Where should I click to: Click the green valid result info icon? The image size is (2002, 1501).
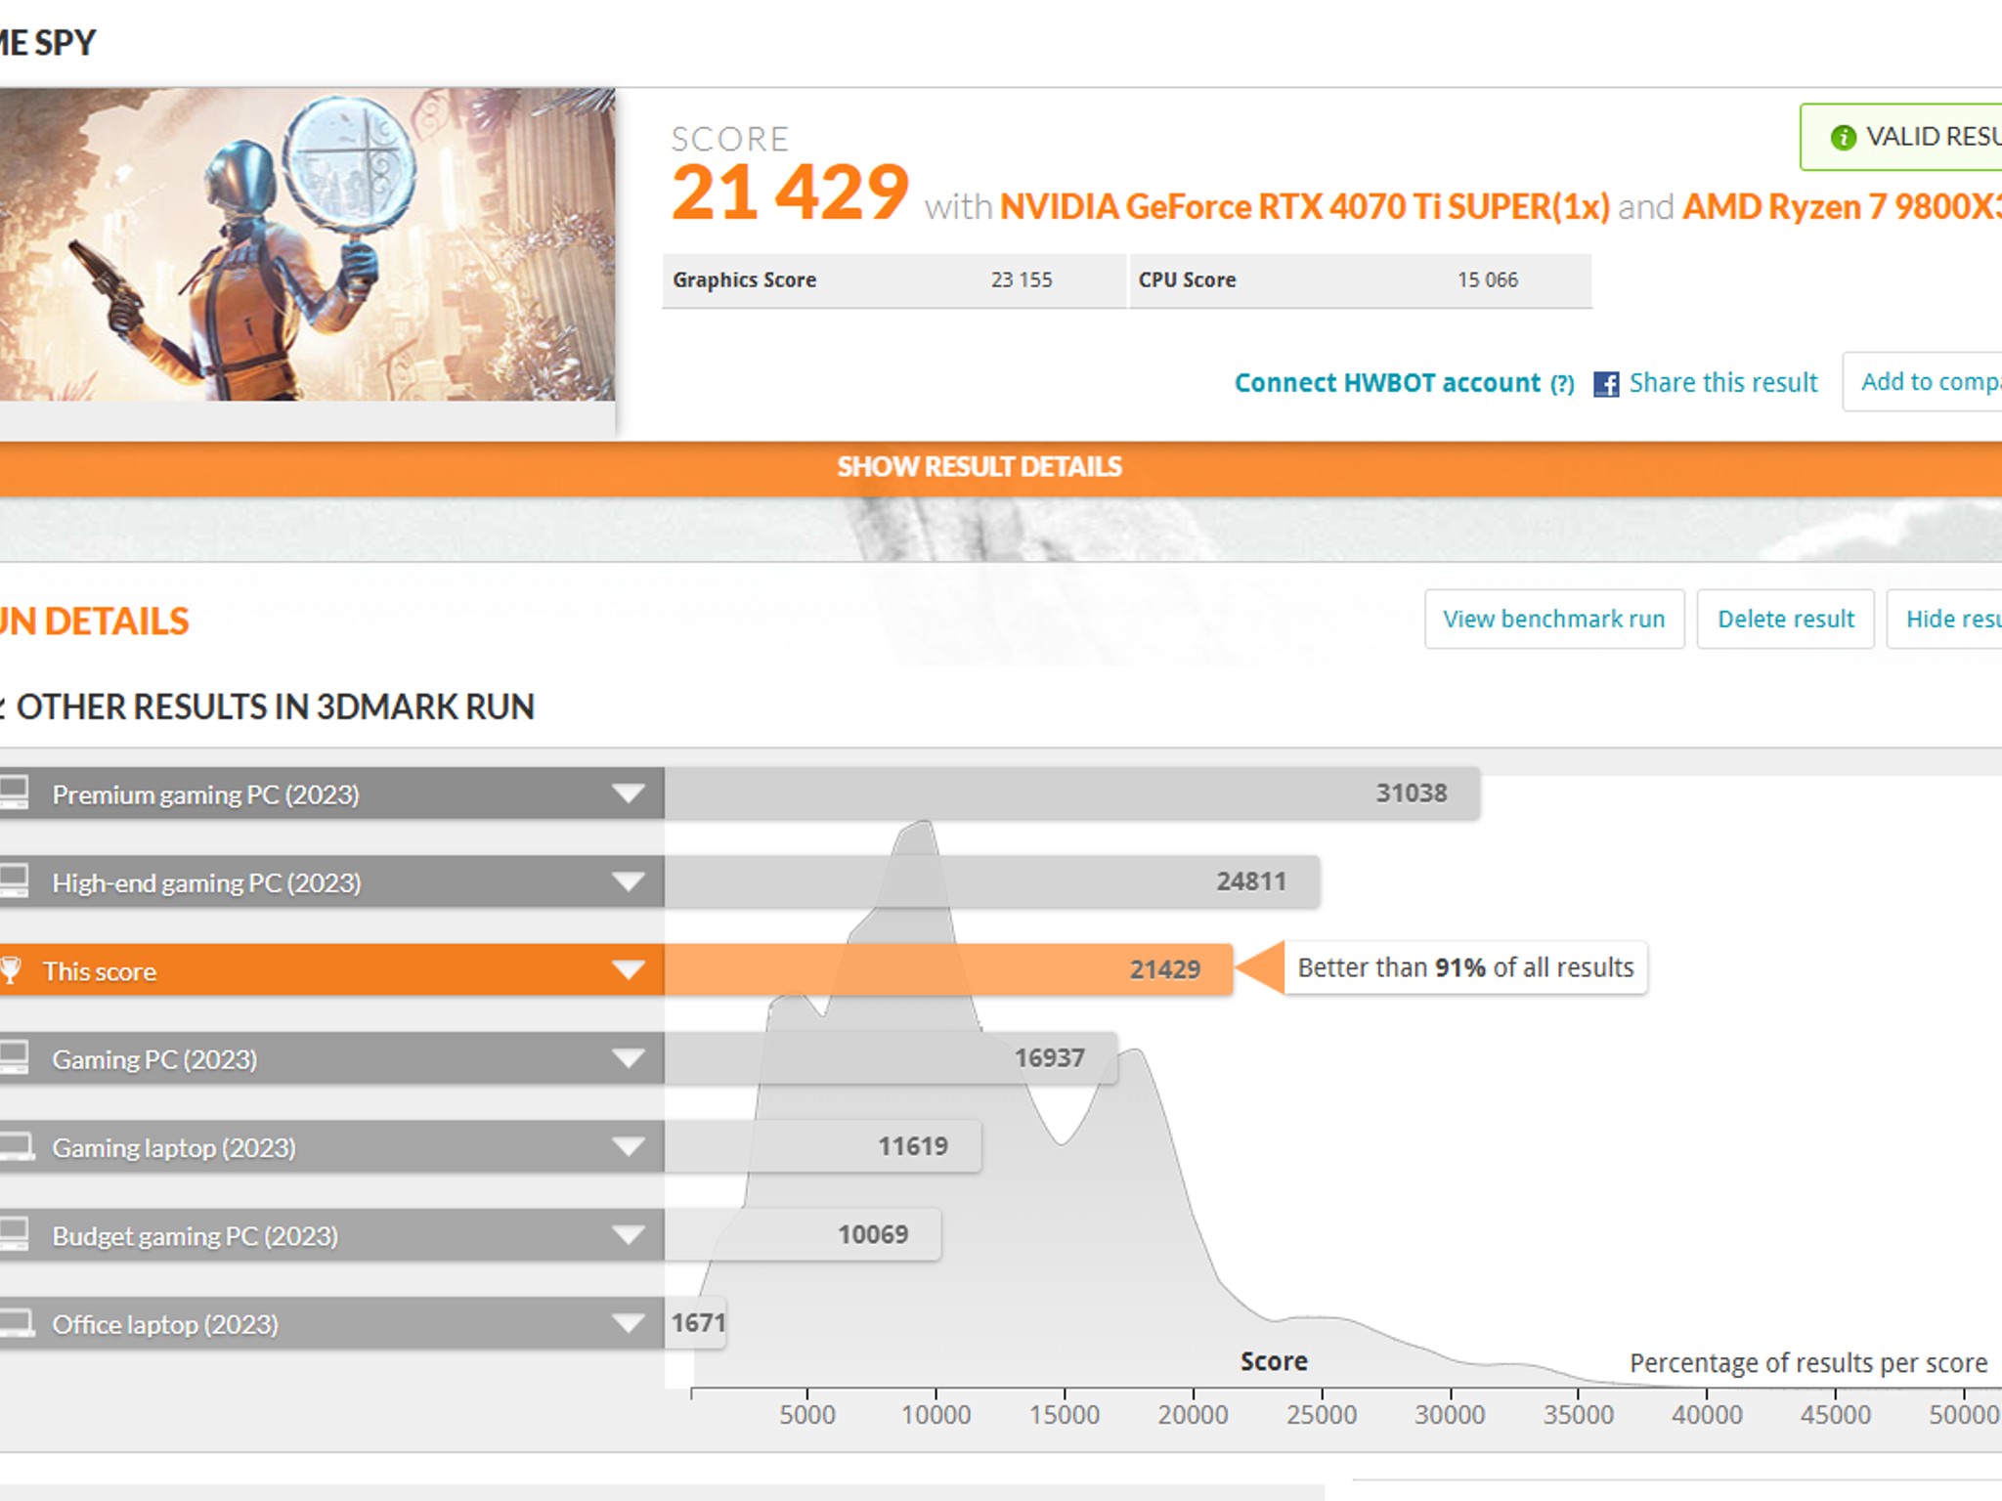point(1844,138)
